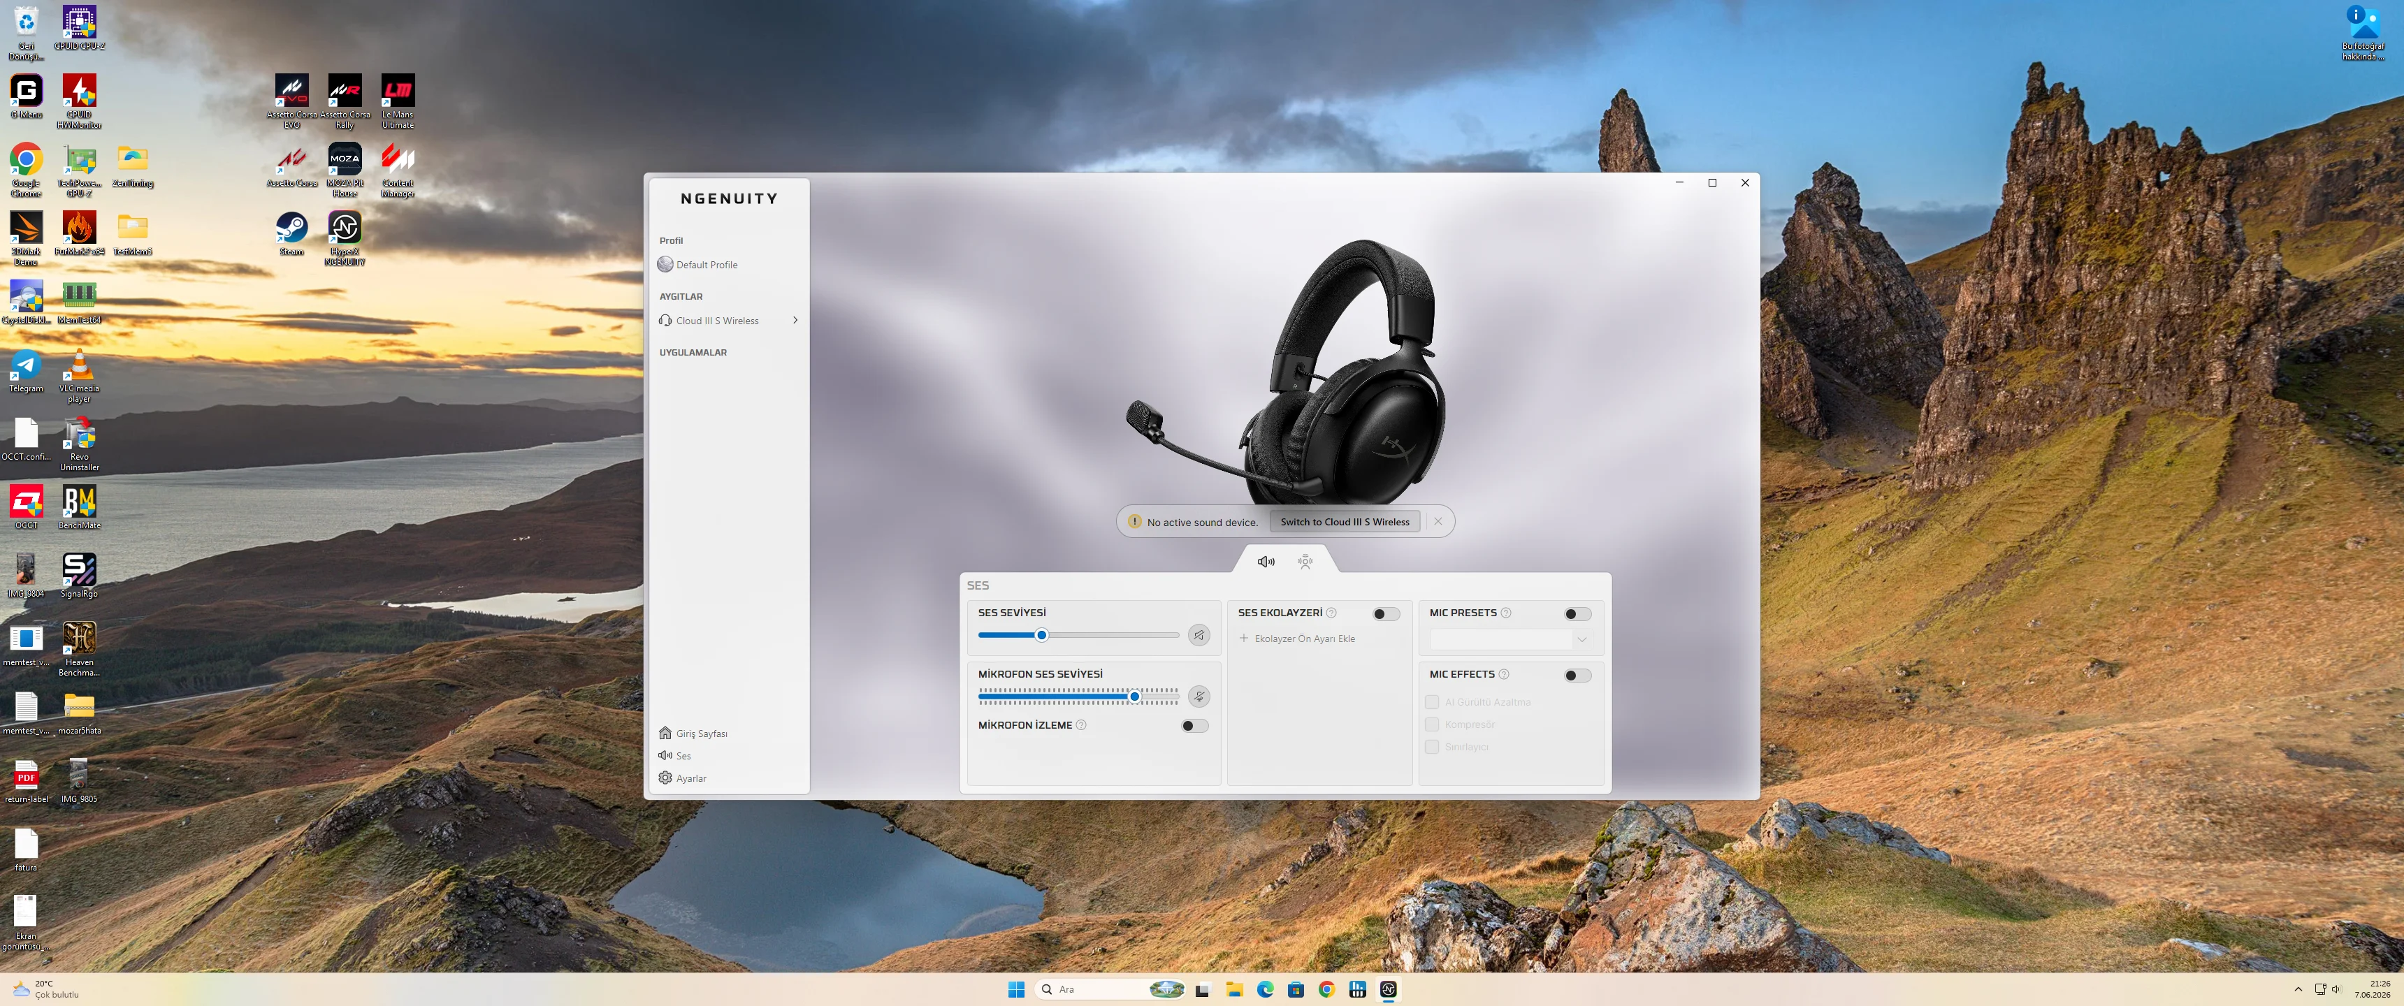
Task: Switch to the audio (speaker) tab
Action: pos(1266,561)
